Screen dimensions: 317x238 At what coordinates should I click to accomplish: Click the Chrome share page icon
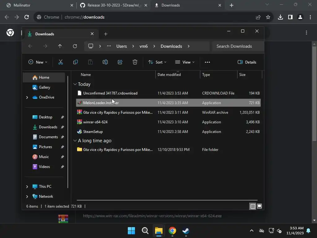point(258,17)
